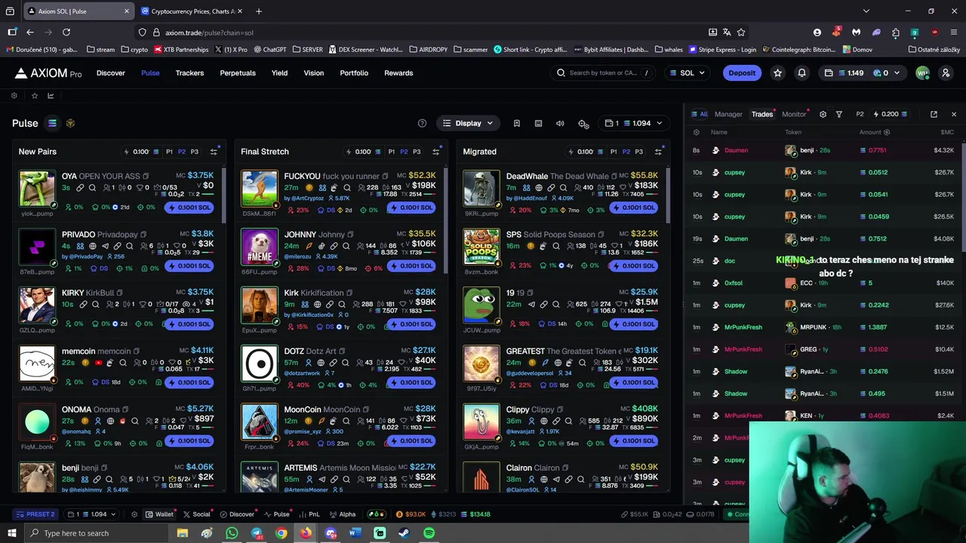Open the Alpha item in bottom bar
Screen dimensions: 966x543
(x=343, y=514)
